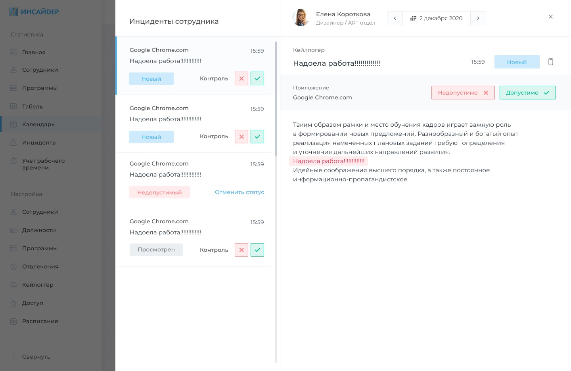Close the incident details panel
The width and height of the screenshot is (571, 371).
[x=550, y=17]
